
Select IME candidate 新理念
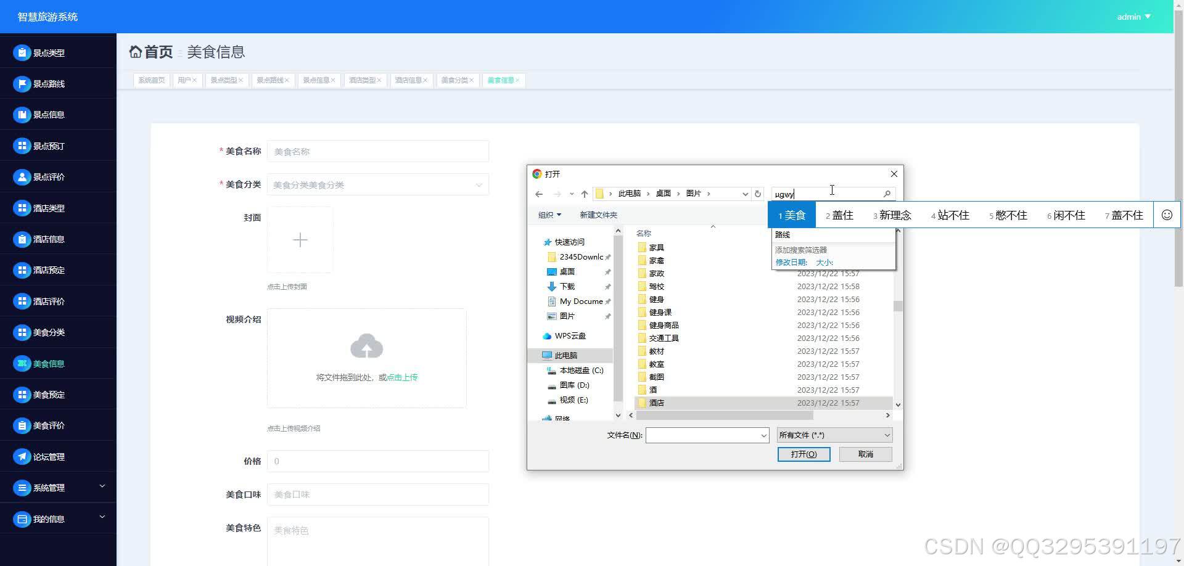[x=892, y=215]
